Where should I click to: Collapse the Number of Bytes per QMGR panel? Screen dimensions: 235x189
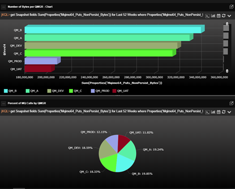4,7
